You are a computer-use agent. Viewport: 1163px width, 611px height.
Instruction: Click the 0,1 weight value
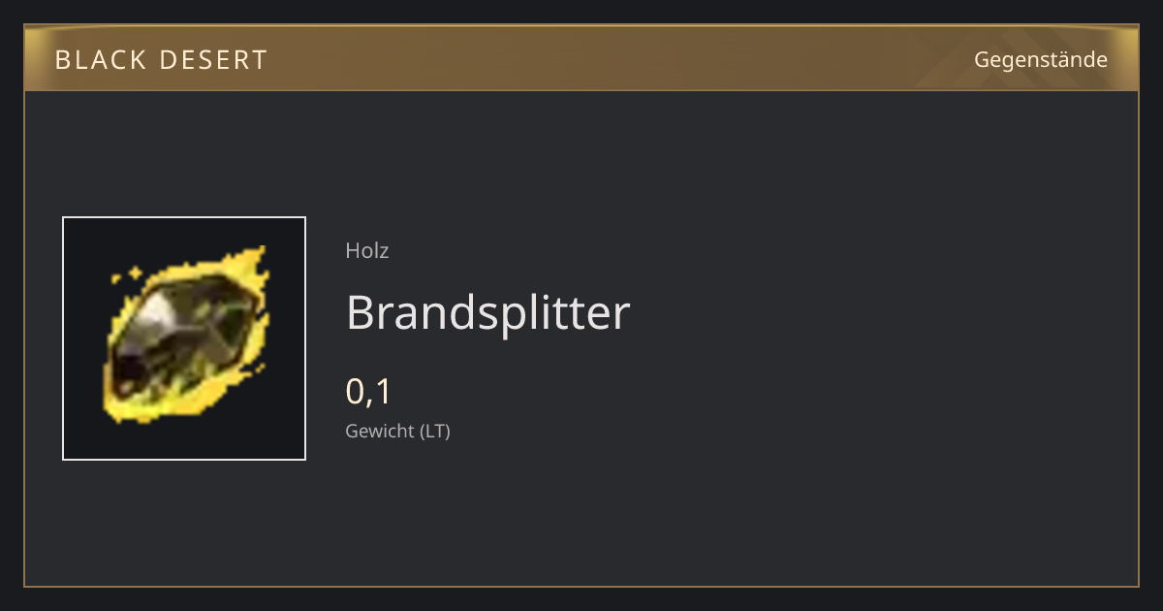tap(368, 392)
